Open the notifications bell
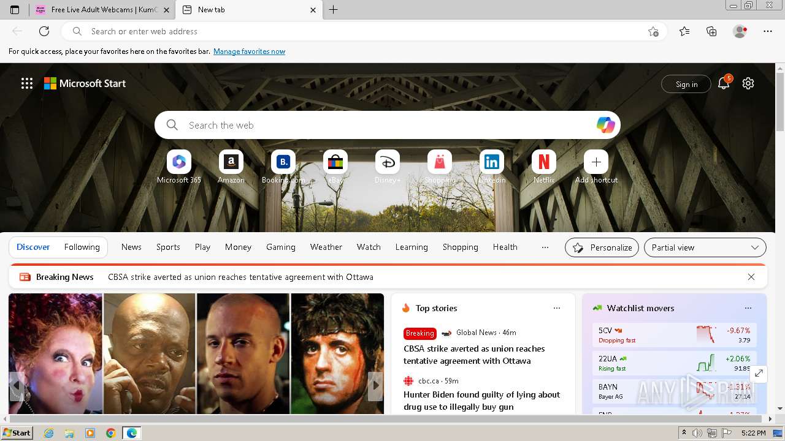The height and width of the screenshot is (441, 785). pos(724,84)
